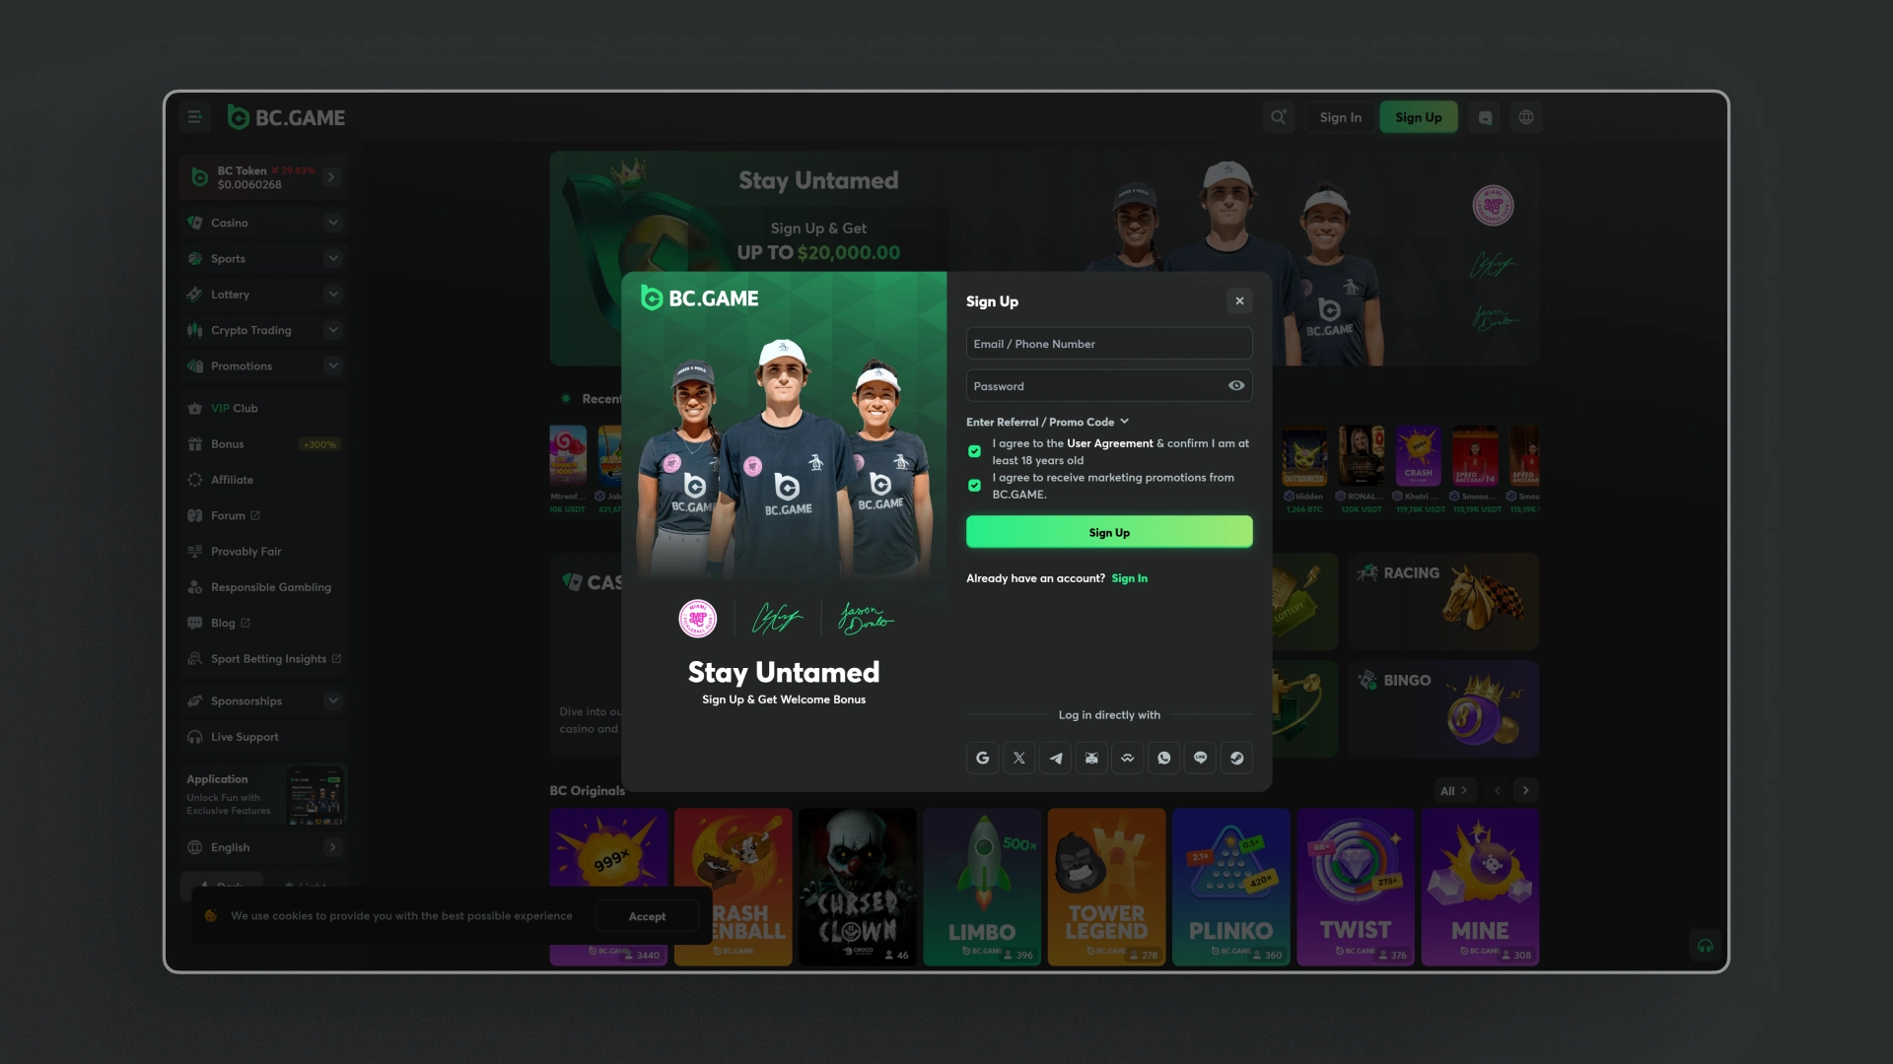Expand the Promotions sidebar chevron
This screenshot has height=1064, width=1893.
click(333, 366)
